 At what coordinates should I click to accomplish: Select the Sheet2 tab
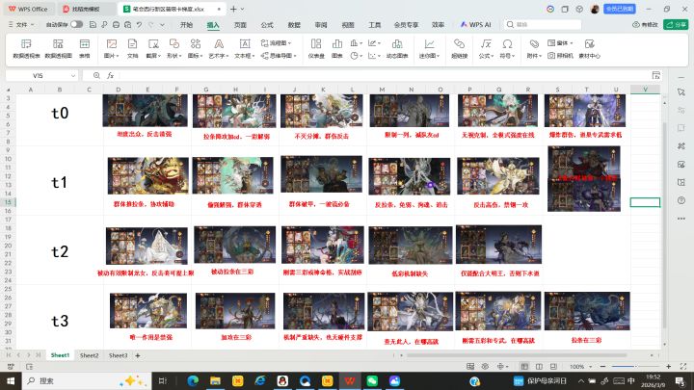point(89,355)
